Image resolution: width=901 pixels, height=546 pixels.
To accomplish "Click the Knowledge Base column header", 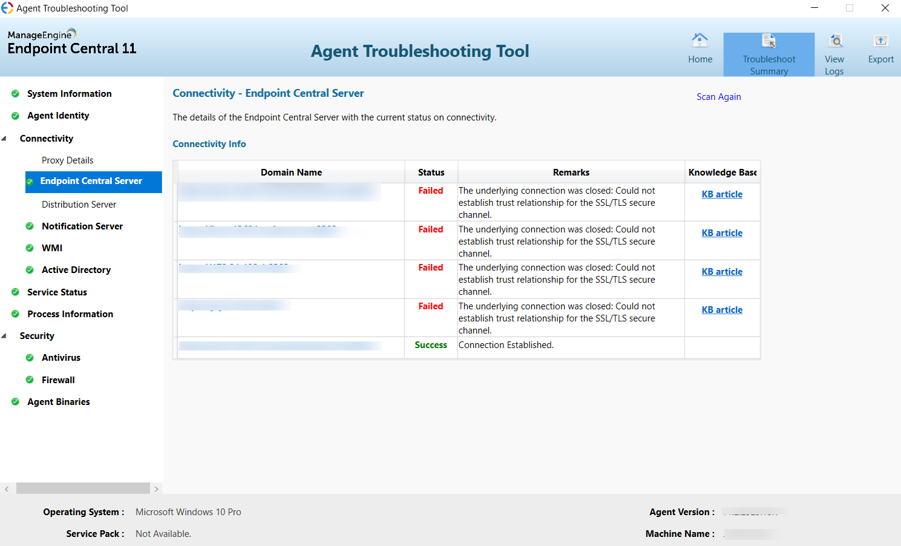I will 722,173.
